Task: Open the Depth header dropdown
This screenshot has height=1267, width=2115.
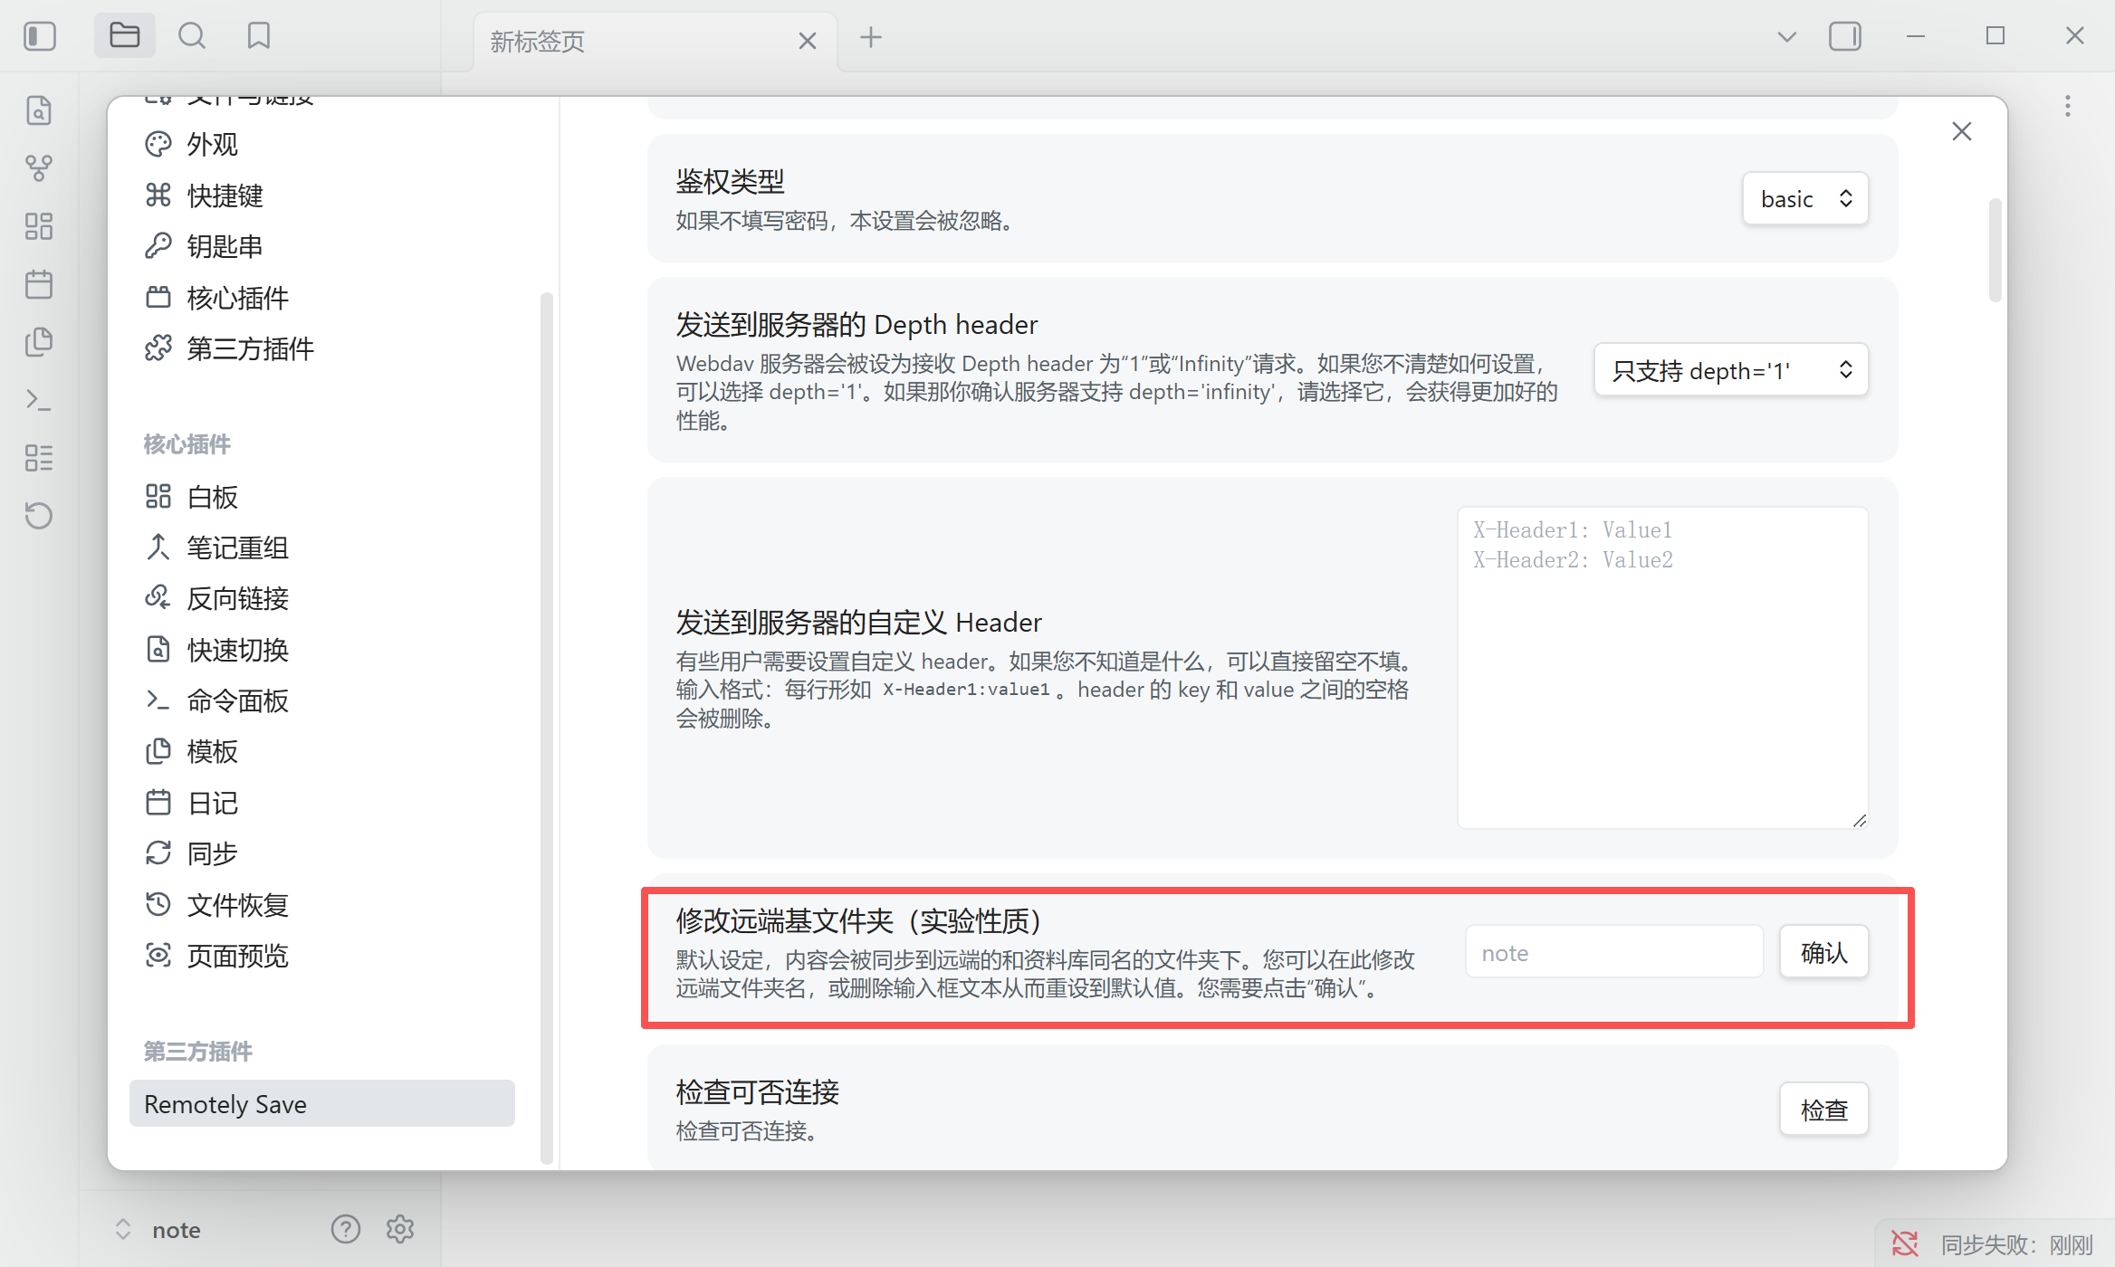Action: (x=1730, y=370)
